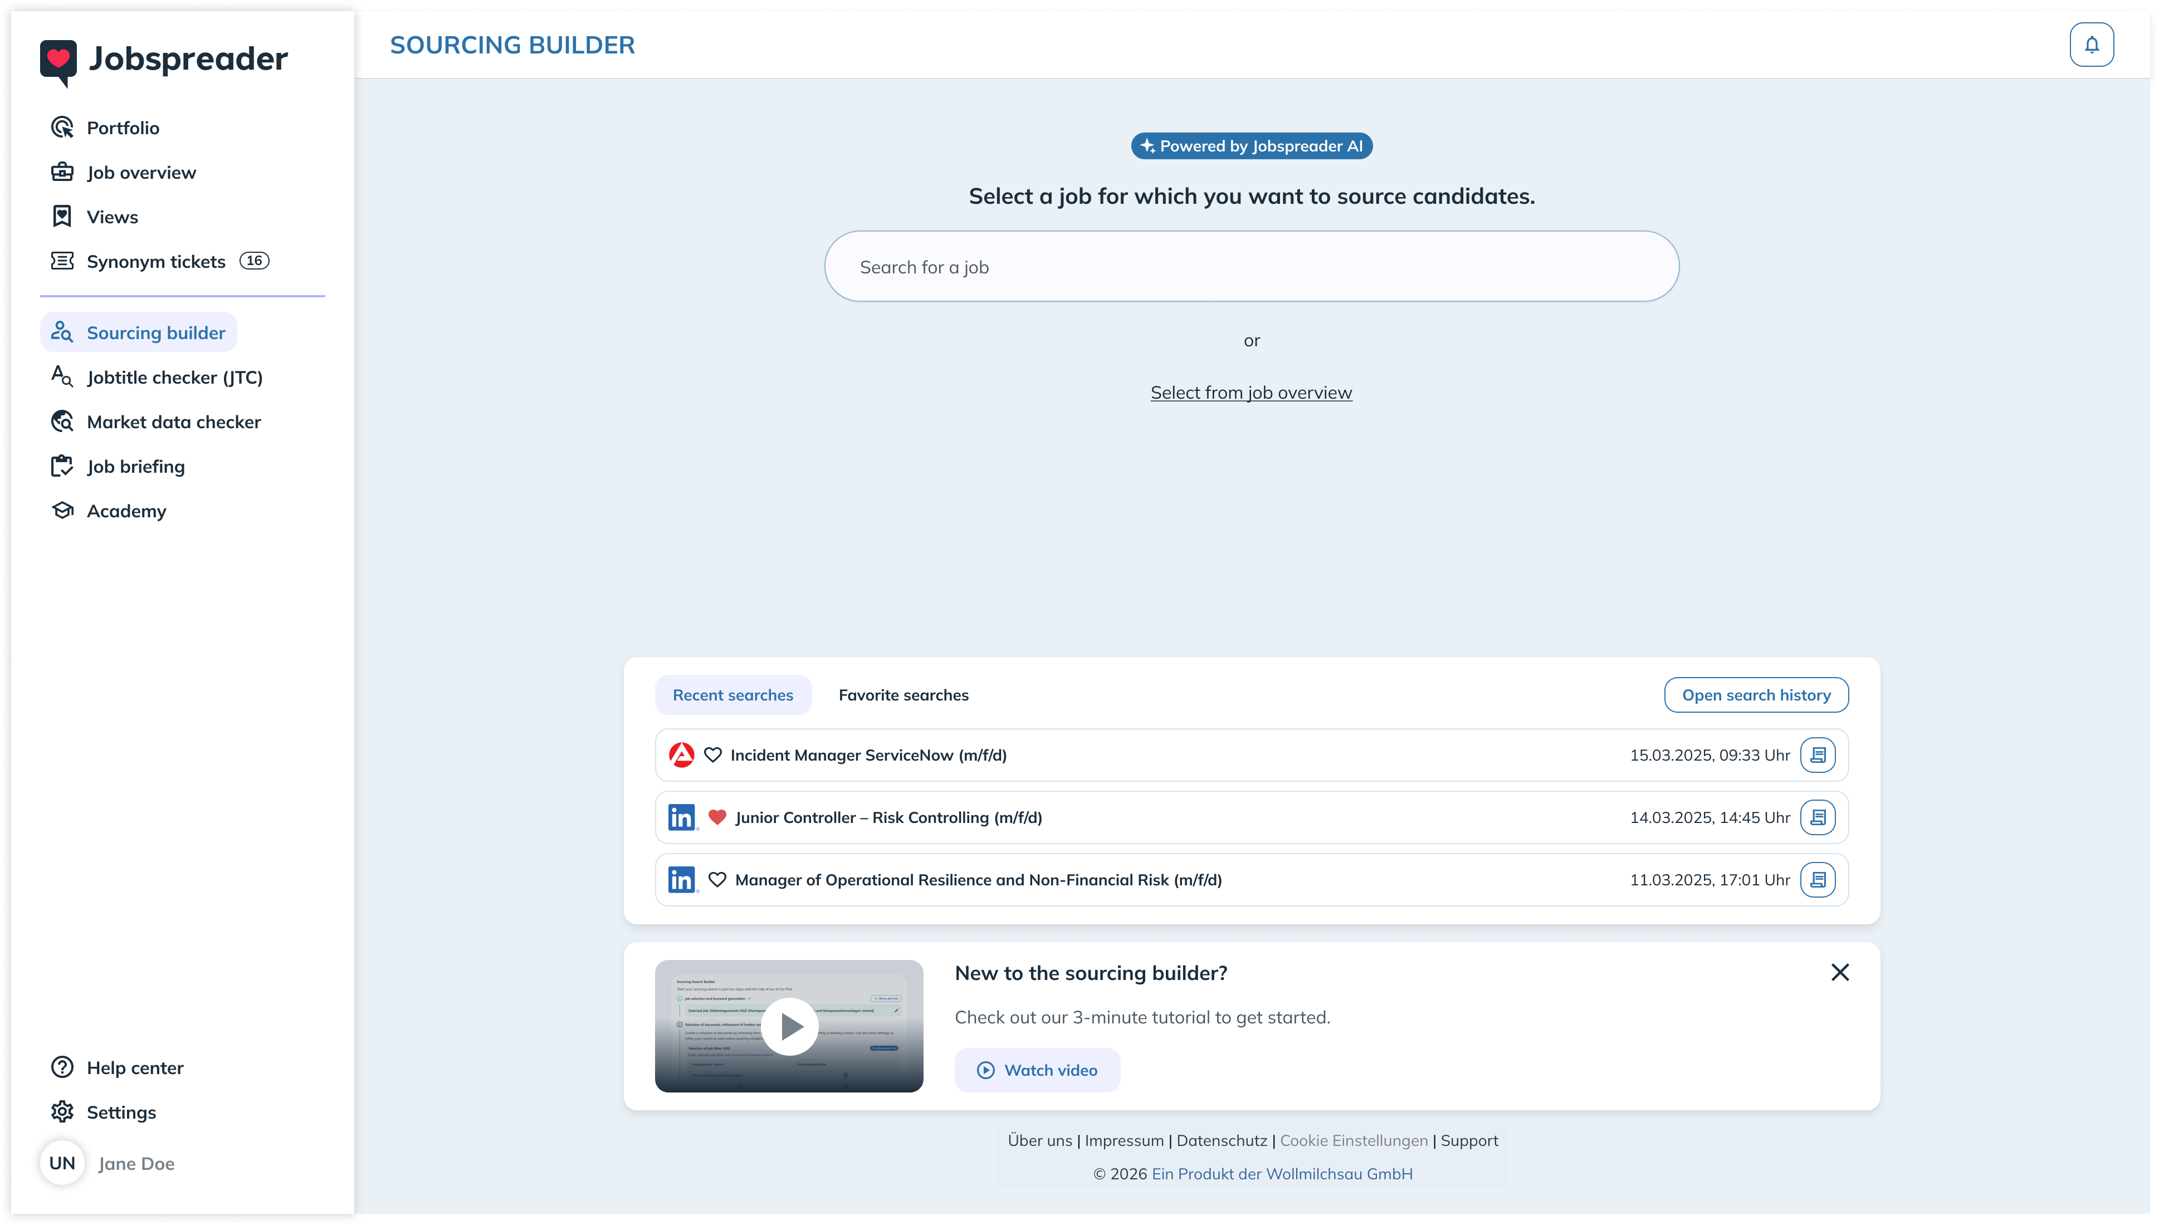Click the UN user avatar
This screenshot has height=1225, width=2159.
tap(62, 1163)
